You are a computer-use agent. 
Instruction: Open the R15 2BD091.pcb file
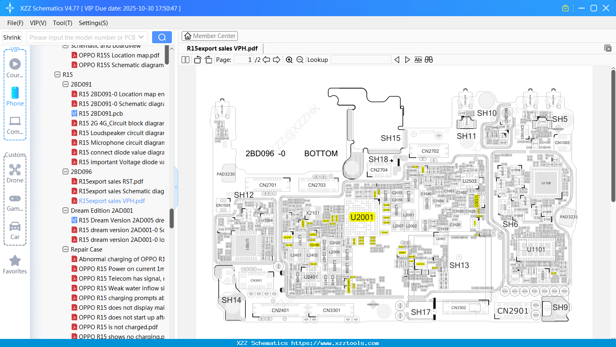click(x=101, y=114)
